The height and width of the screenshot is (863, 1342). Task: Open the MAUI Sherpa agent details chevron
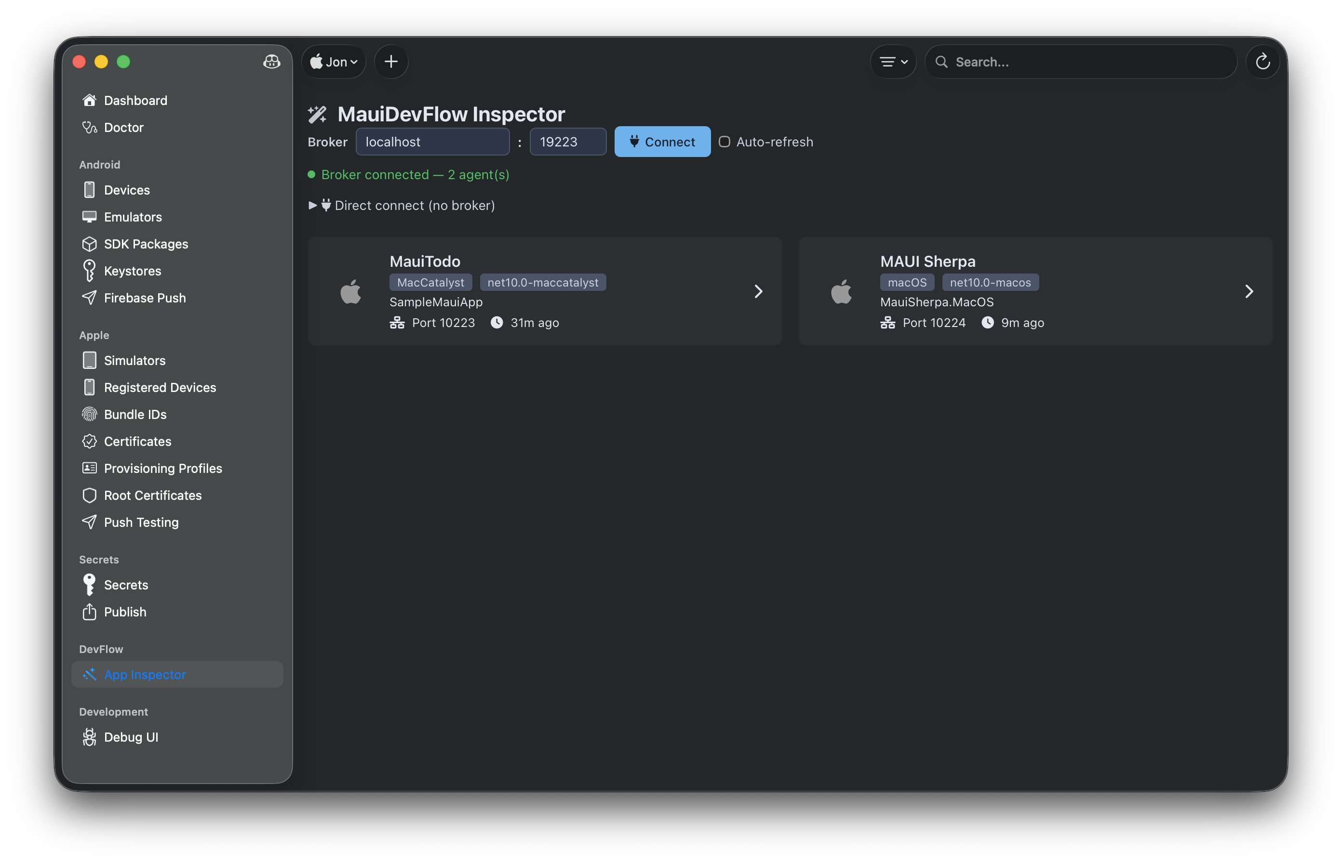pyautogui.click(x=1249, y=291)
